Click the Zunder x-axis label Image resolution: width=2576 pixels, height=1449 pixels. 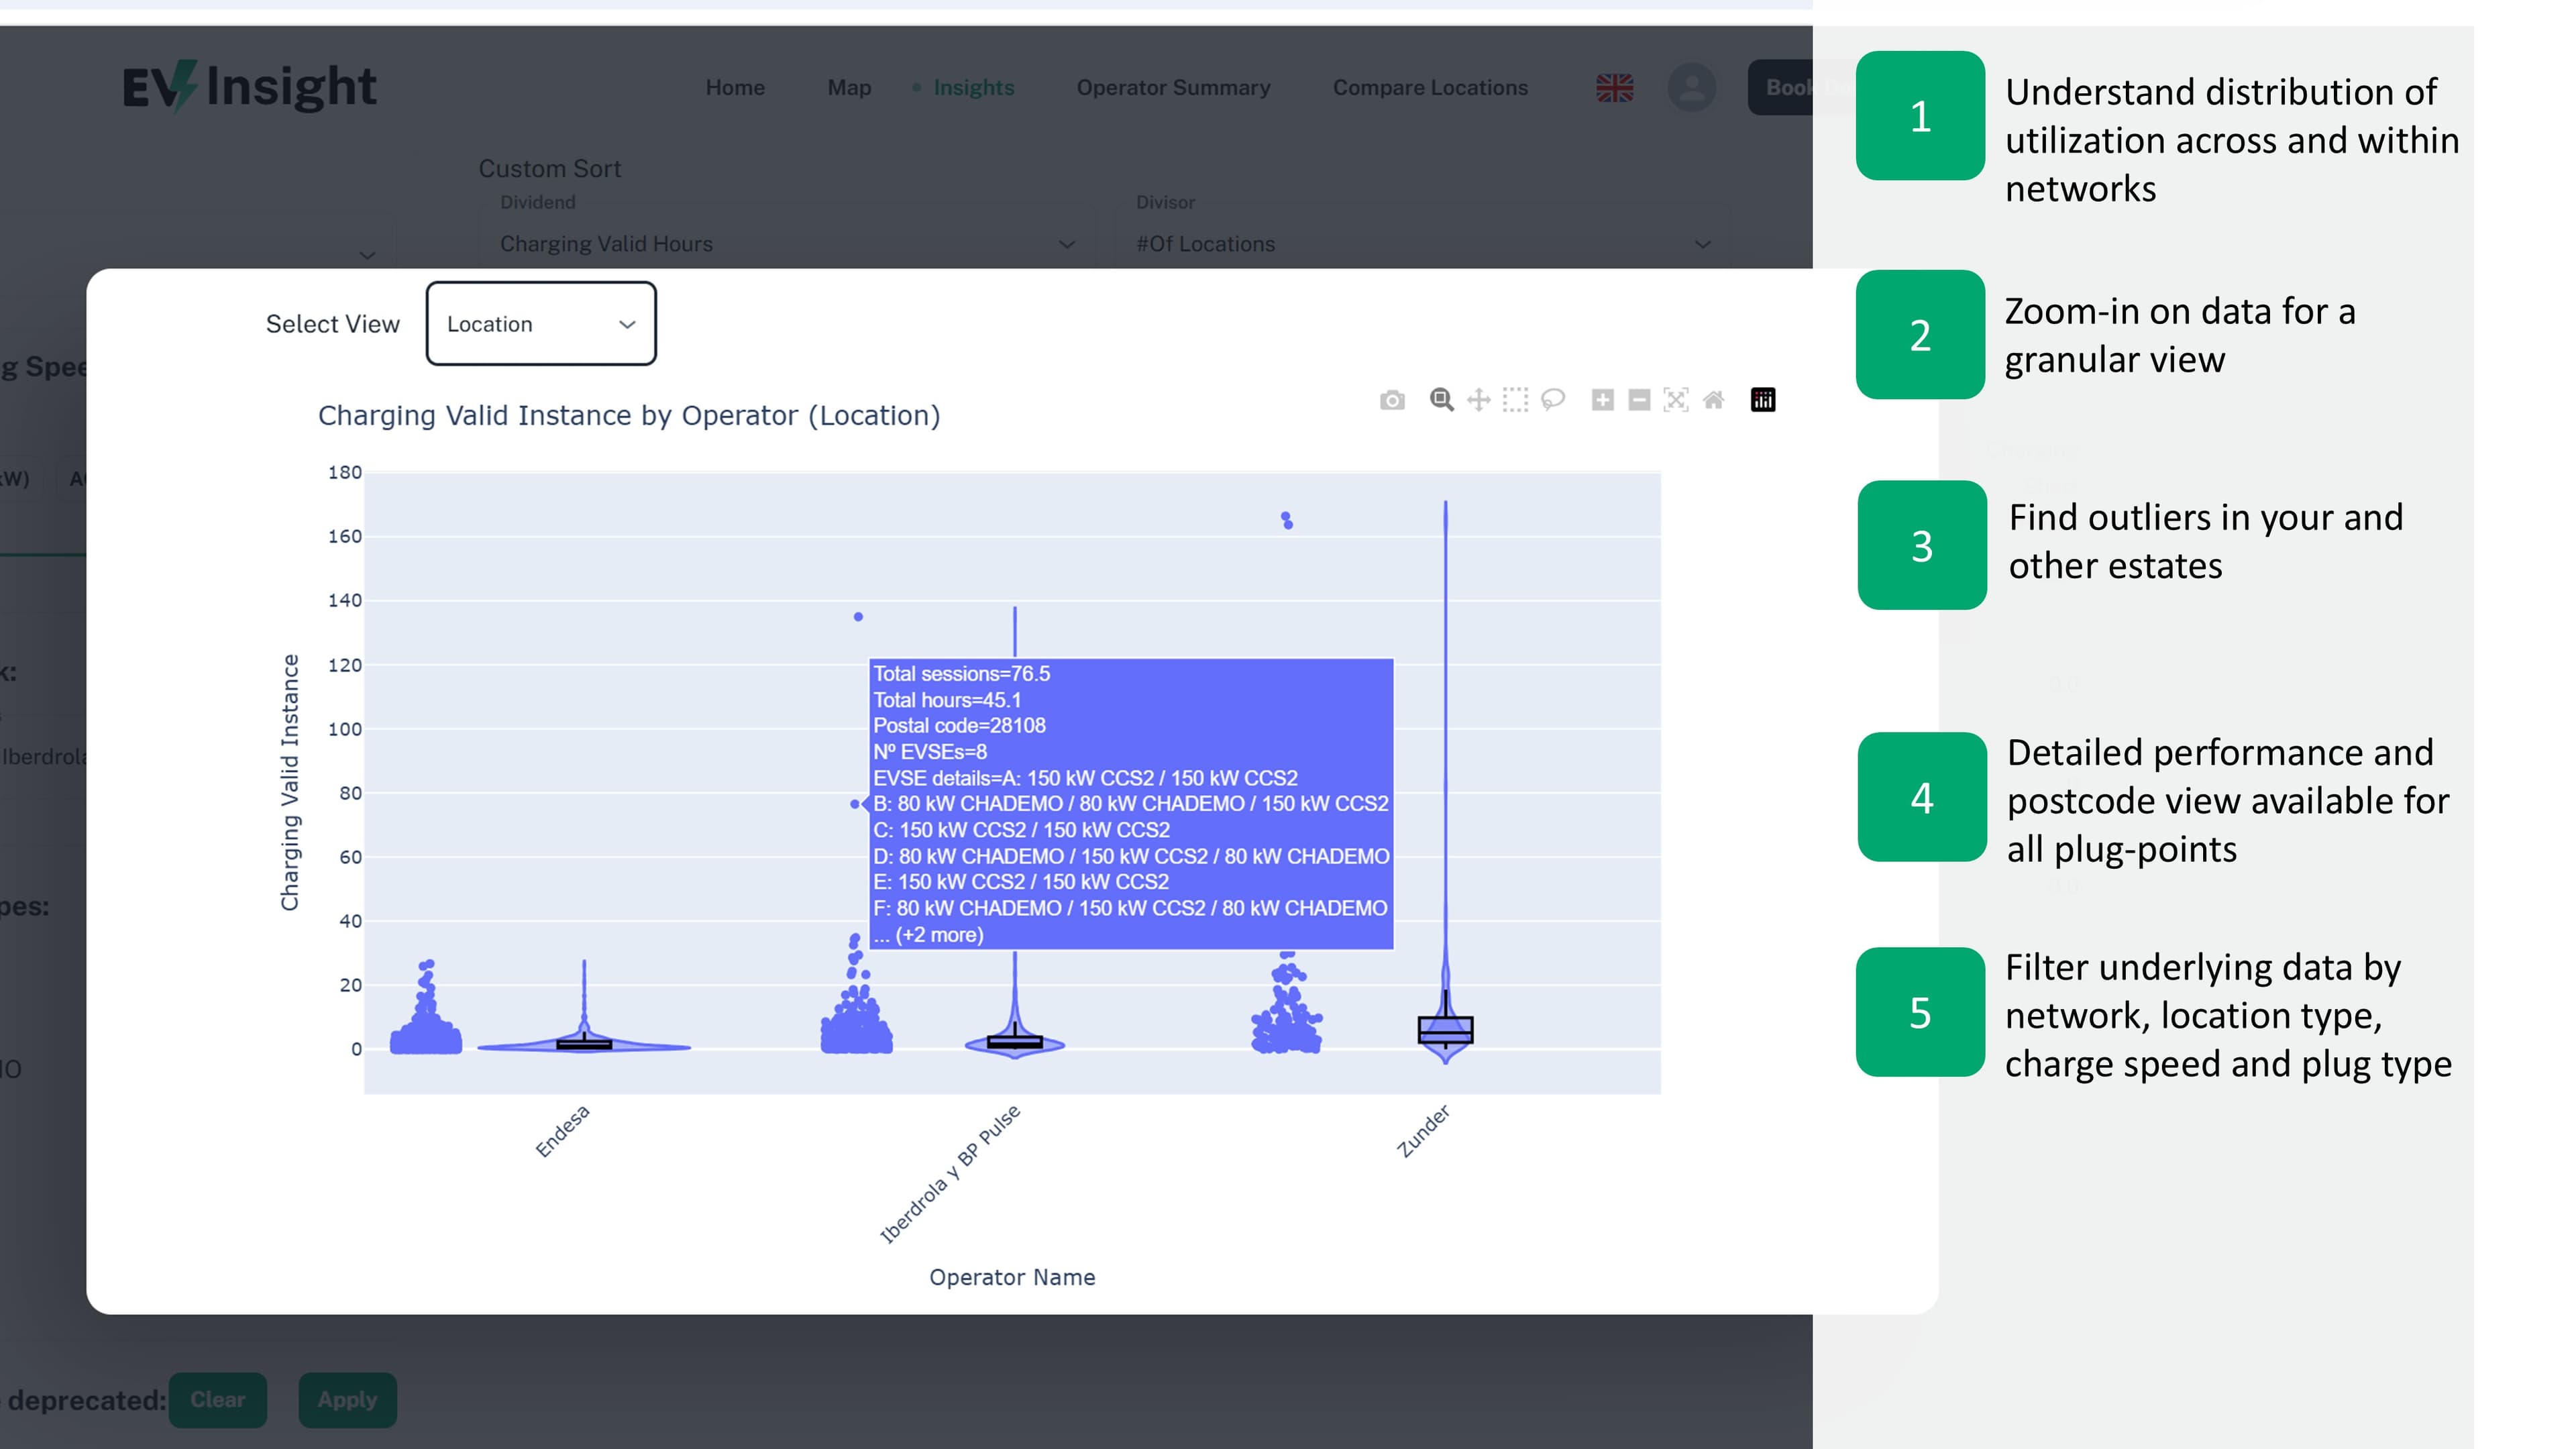click(1423, 1131)
